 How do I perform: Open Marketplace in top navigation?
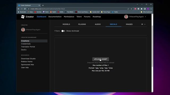coord(69,17)
